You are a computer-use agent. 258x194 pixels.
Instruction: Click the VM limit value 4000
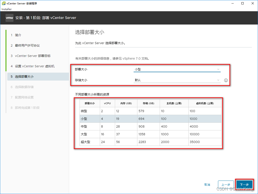[x=194, y=126]
